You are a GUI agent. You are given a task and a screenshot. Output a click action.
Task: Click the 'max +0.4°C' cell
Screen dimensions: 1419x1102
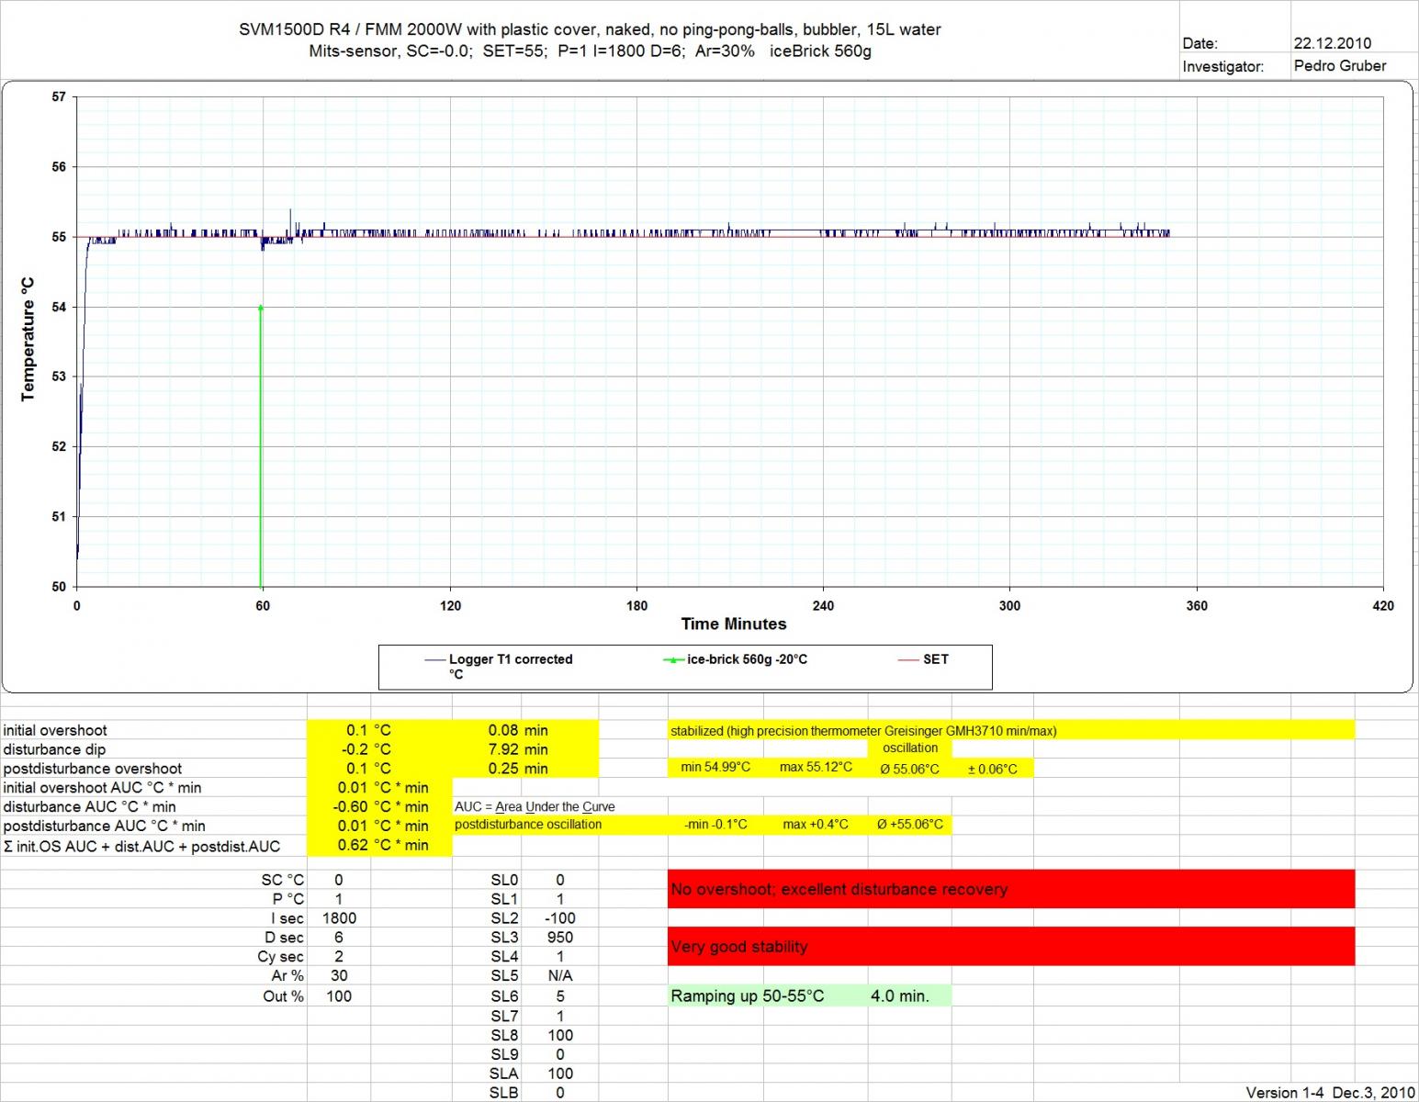coord(816,824)
